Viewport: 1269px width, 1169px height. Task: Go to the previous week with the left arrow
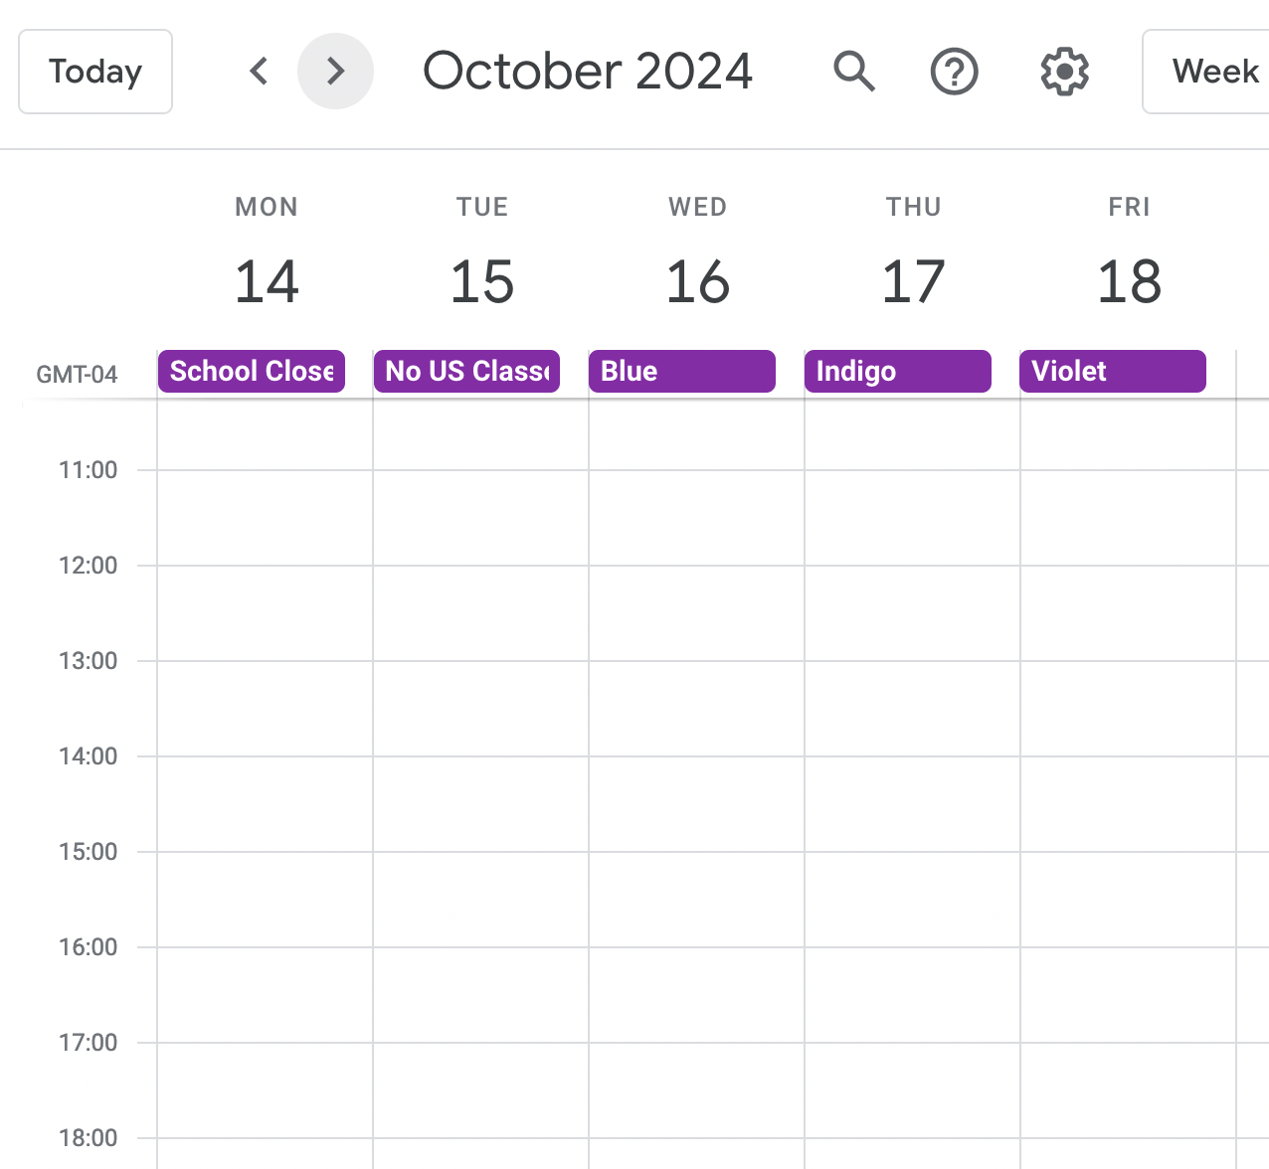[259, 72]
